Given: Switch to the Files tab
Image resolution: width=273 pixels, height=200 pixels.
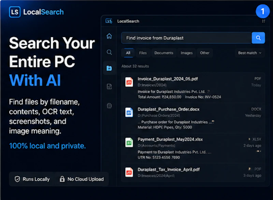Looking at the screenshot, I should pos(143,53).
